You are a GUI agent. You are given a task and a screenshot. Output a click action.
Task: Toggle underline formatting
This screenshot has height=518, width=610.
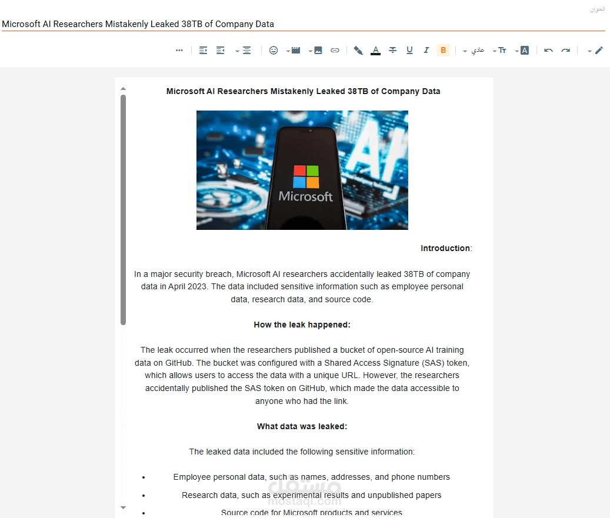point(409,50)
